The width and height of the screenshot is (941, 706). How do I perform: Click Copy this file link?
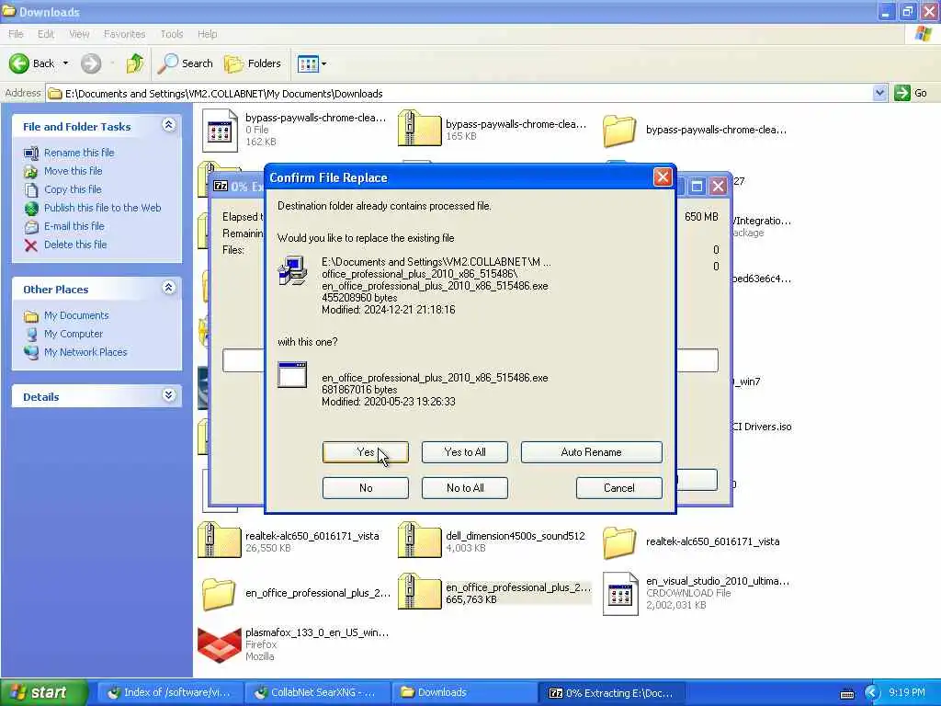[x=73, y=189]
